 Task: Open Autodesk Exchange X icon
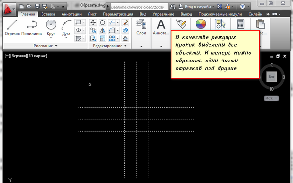pos(220,7)
